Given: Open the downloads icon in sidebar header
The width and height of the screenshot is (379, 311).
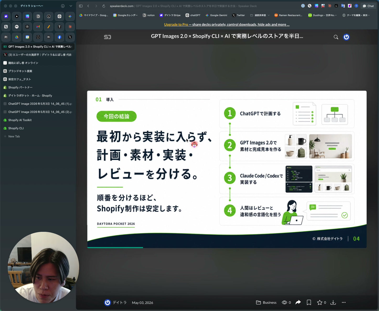Looking at the screenshot, I should (63, 6).
